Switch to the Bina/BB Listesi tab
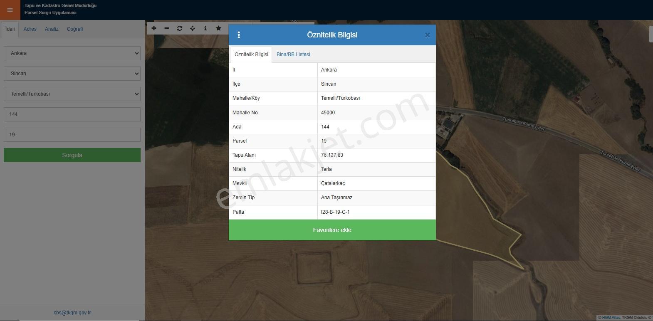This screenshot has width=653, height=321. point(293,54)
